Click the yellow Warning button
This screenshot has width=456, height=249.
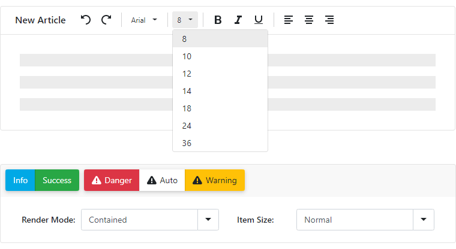point(215,180)
